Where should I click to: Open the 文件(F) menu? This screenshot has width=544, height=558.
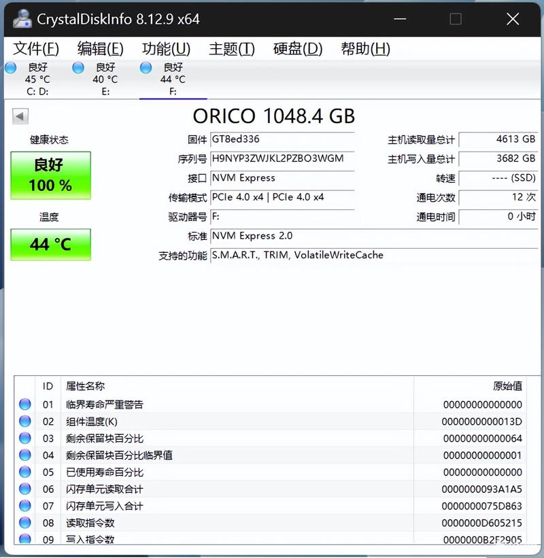[36, 48]
